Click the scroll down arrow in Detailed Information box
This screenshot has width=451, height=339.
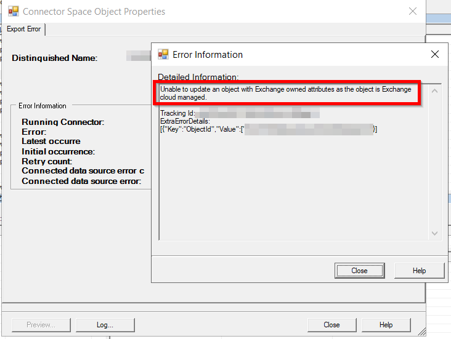point(434,233)
